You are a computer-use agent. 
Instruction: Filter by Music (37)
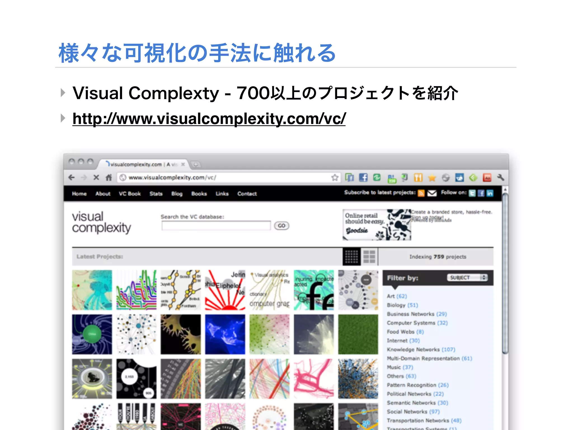pos(400,367)
